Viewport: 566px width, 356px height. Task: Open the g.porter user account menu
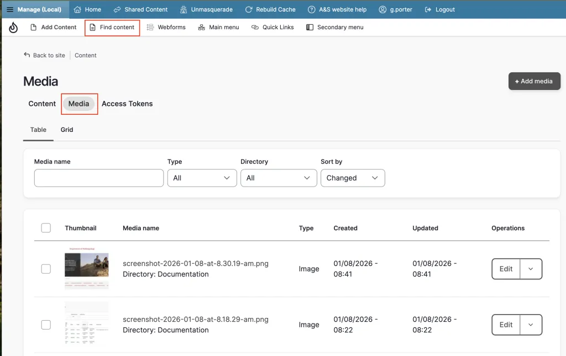(x=396, y=9)
